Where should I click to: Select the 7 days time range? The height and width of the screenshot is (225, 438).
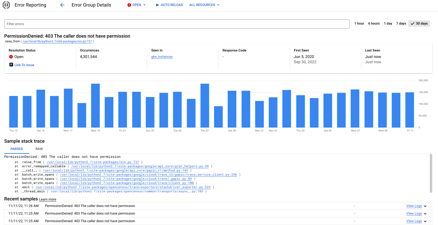pyautogui.click(x=401, y=24)
